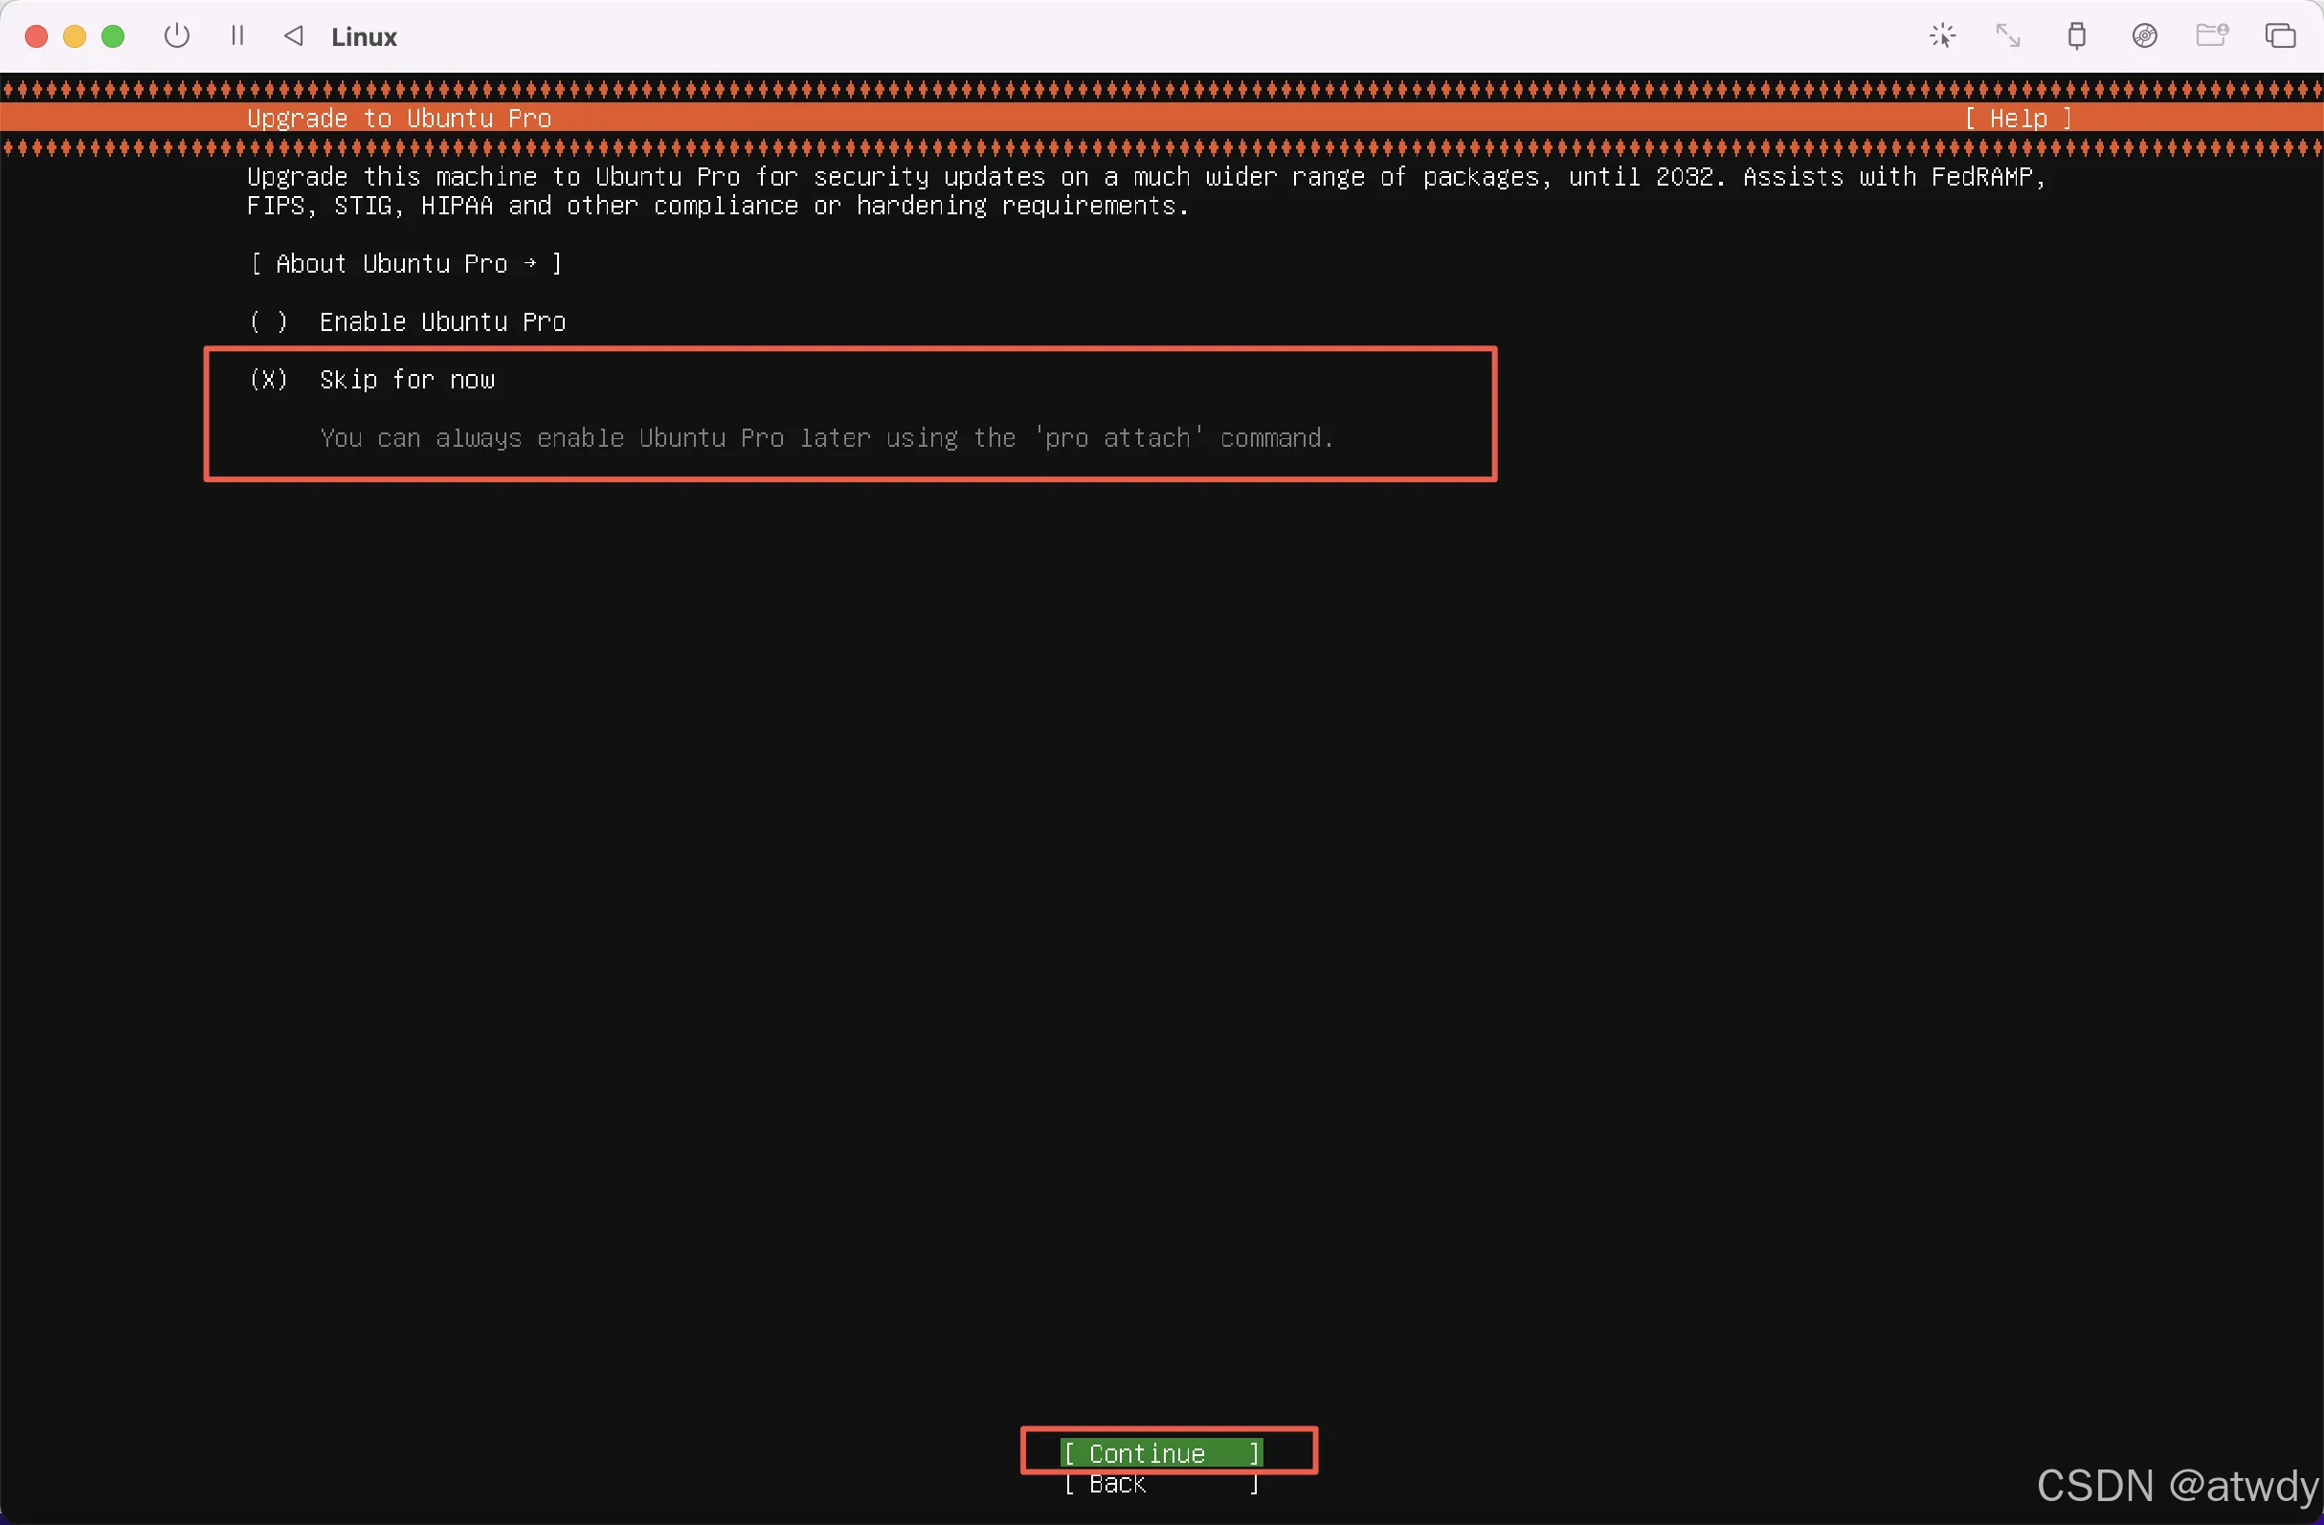This screenshot has height=1525, width=2324.
Task: Click the Help button in header
Action: (2018, 118)
